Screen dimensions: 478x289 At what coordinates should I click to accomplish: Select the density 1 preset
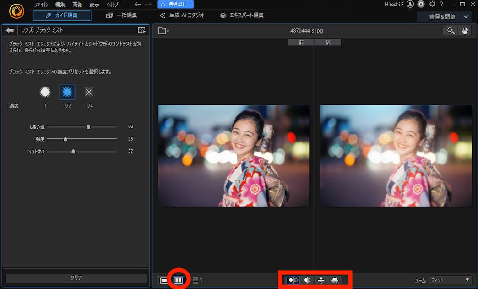coord(45,92)
